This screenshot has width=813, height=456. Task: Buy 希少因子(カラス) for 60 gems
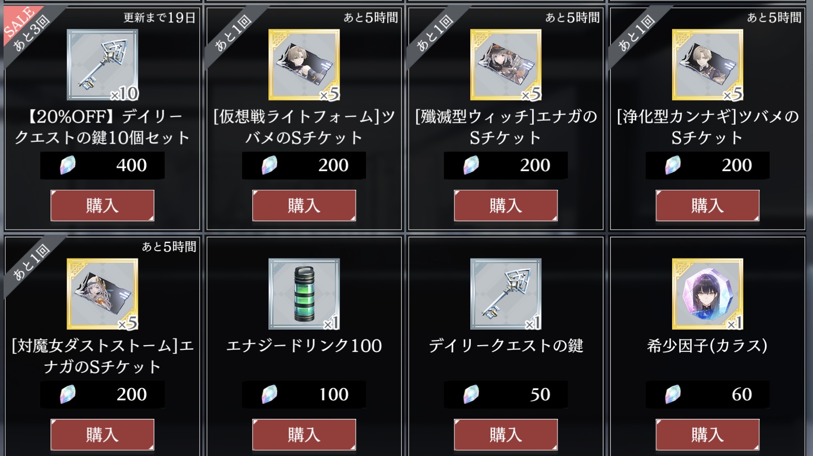pos(707,434)
